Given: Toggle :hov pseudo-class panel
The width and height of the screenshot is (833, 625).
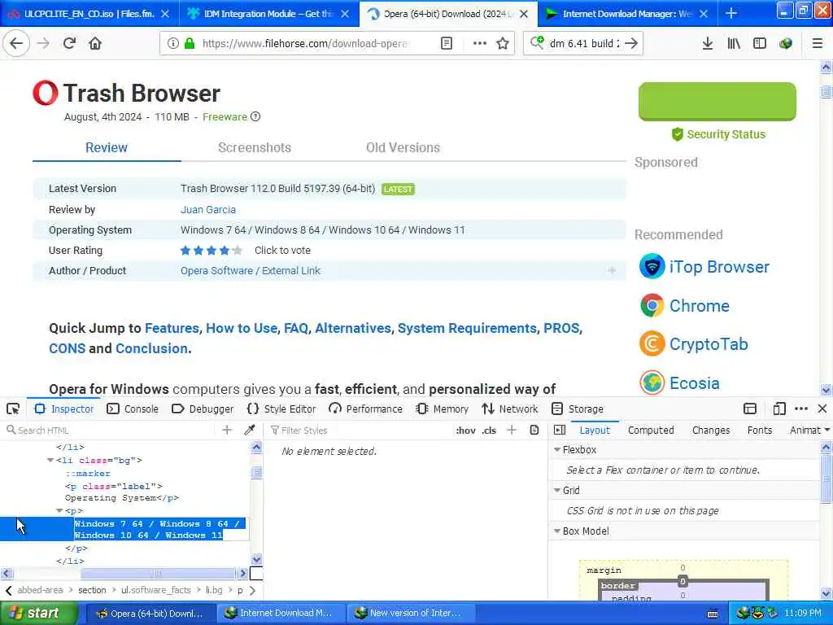Looking at the screenshot, I should click(x=465, y=430).
